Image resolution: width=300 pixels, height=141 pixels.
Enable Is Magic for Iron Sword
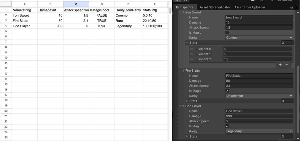[227, 33]
